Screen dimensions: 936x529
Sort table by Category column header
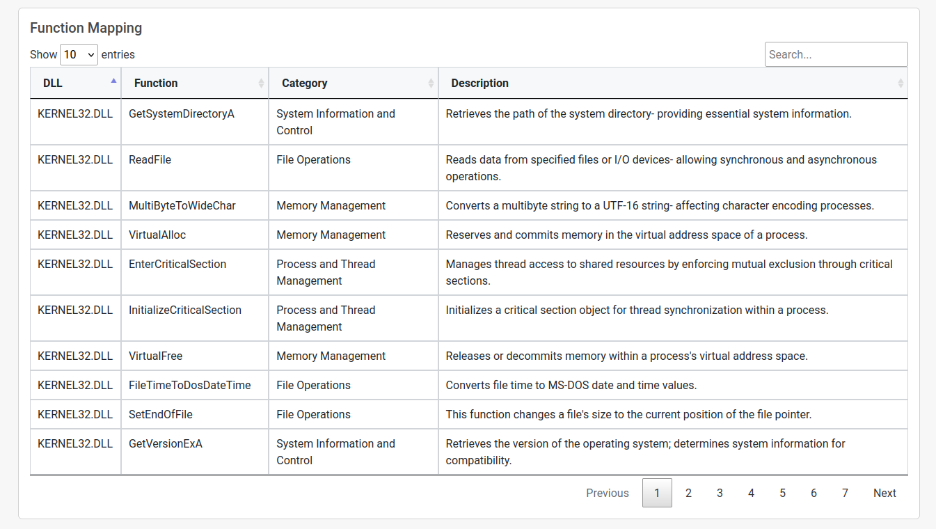[354, 83]
